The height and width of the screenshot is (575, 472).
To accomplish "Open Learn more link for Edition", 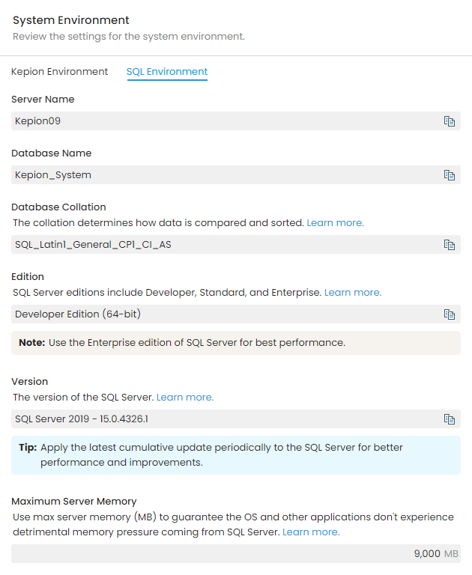I will point(353,293).
